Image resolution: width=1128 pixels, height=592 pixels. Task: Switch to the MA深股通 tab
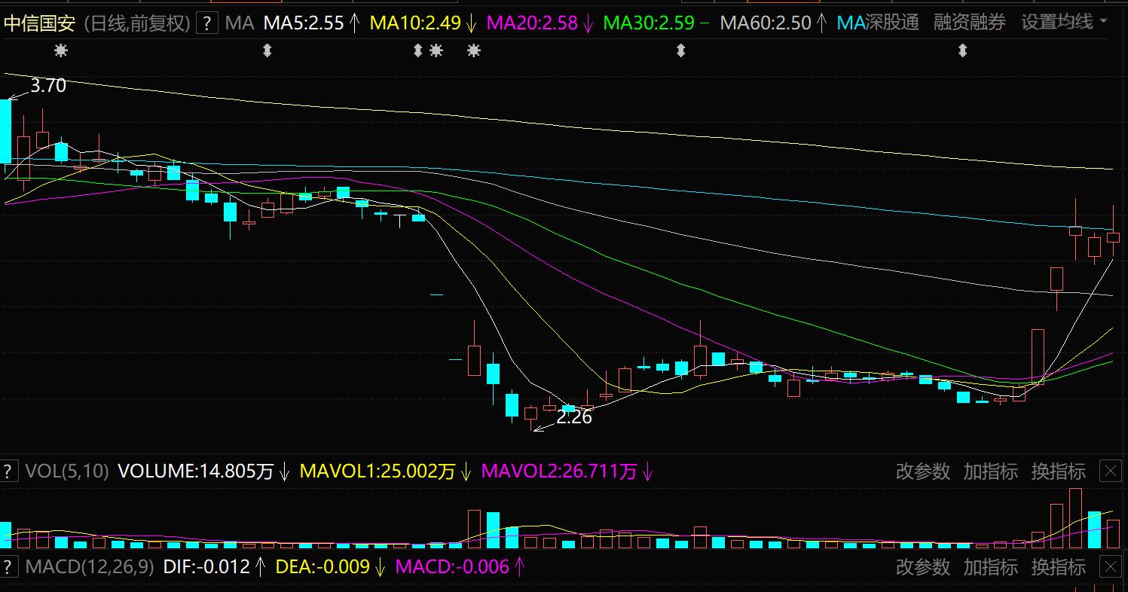[878, 23]
